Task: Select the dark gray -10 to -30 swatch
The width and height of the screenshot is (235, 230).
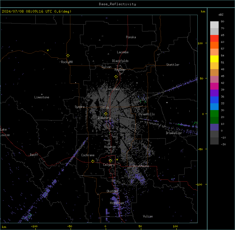Action: [x=214, y=141]
